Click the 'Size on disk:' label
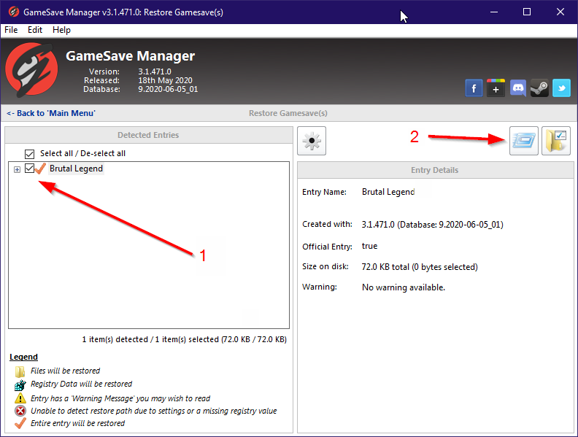The image size is (578, 437). tap(325, 266)
